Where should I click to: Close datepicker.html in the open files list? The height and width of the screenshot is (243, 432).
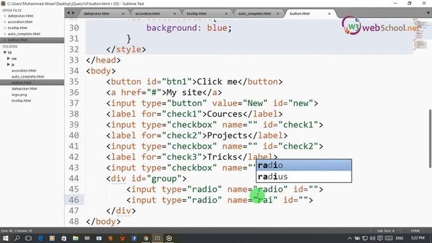click(5, 16)
